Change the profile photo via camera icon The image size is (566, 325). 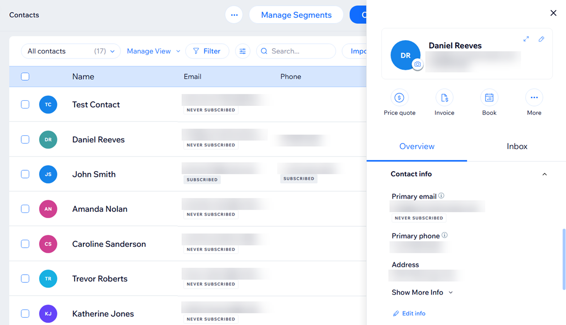pos(418,64)
